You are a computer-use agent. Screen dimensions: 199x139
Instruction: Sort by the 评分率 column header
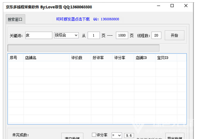click(x=123, y=58)
